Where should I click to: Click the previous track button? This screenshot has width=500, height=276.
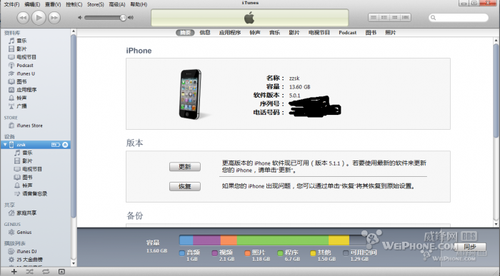(x=23, y=18)
